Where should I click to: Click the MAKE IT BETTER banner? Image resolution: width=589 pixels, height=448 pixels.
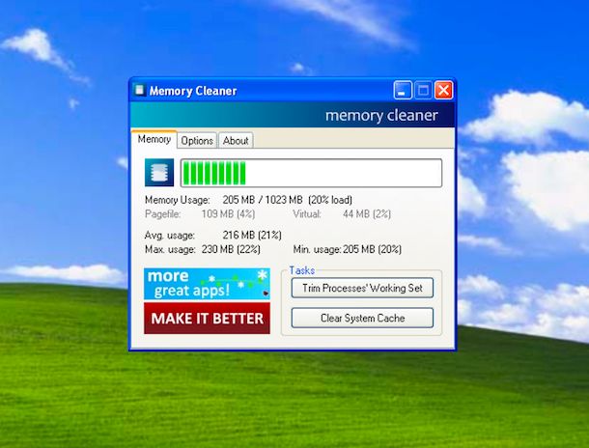click(207, 319)
